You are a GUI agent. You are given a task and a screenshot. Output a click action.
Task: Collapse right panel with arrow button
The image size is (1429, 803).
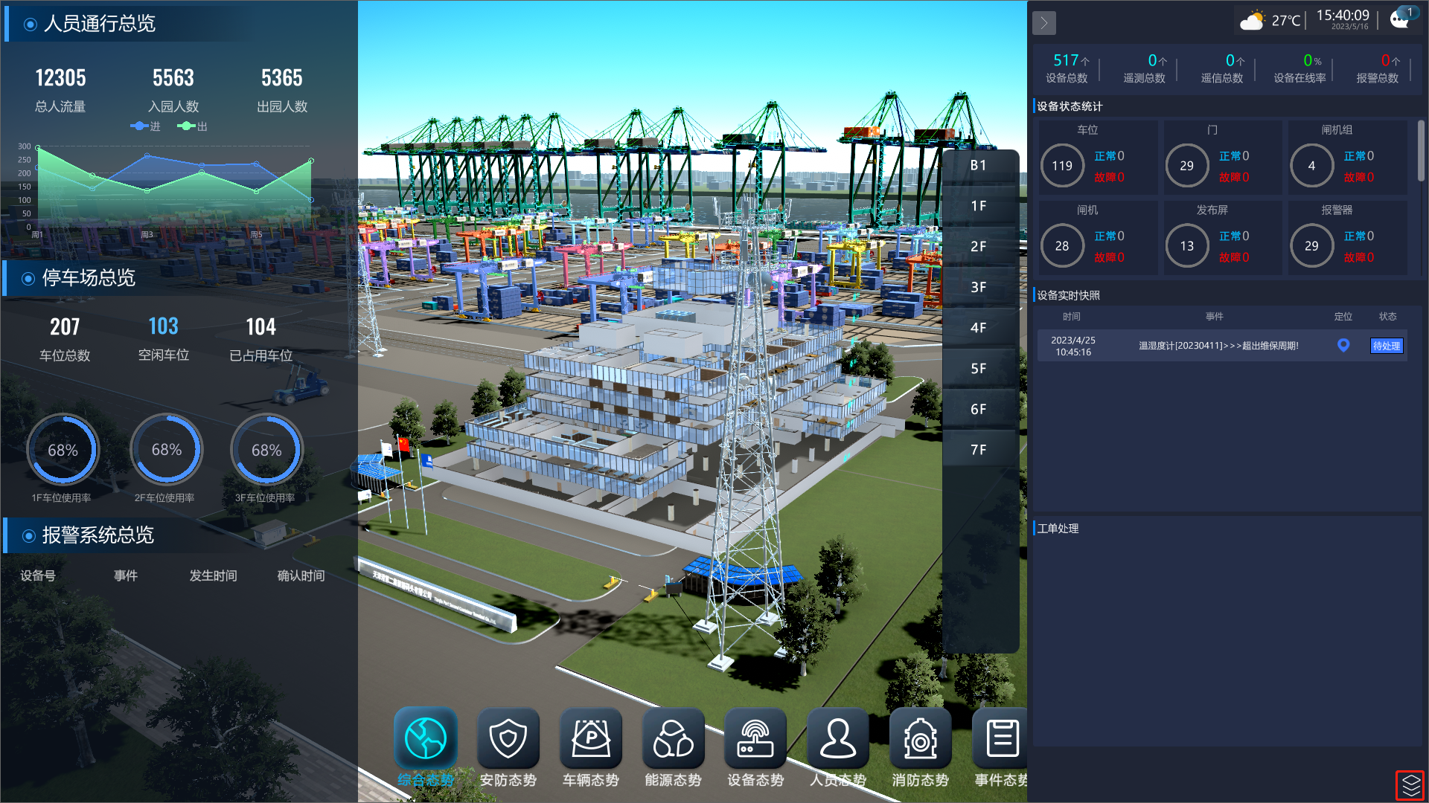tap(1044, 23)
